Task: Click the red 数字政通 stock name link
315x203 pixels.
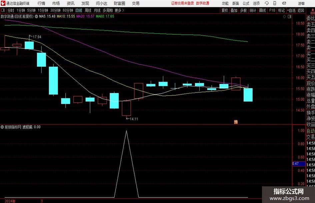Action: point(203,3)
